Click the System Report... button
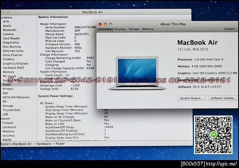The image size is (239, 168). 192,98
